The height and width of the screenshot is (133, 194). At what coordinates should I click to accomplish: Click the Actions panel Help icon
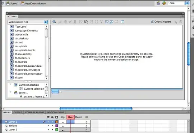click(x=181, y=22)
